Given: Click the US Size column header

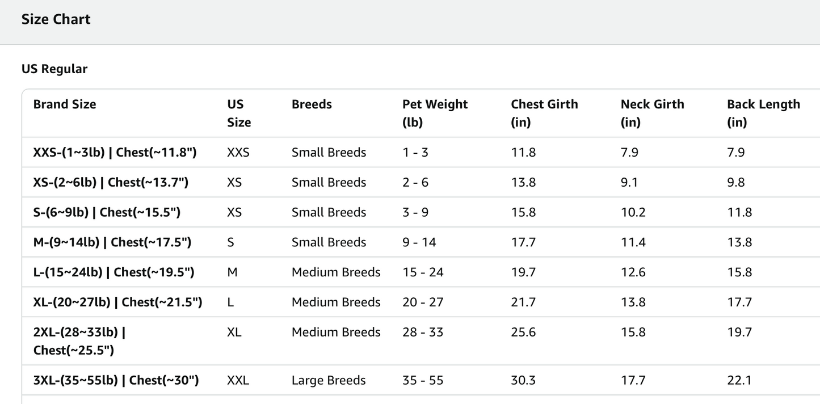Looking at the screenshot, I should click(239, 113).
